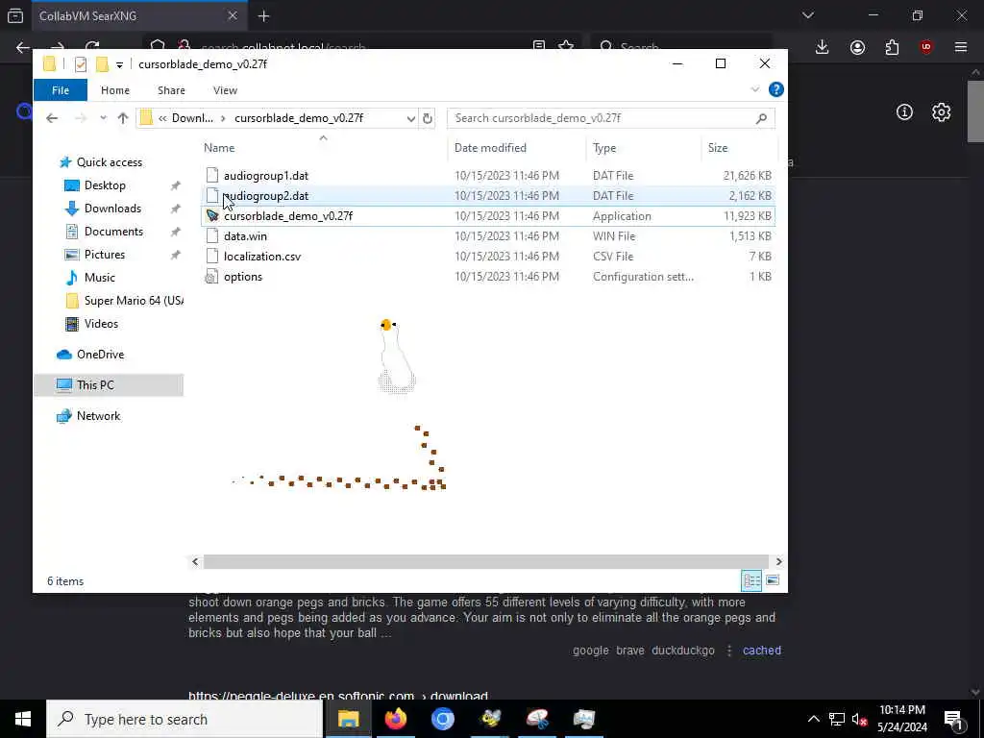This screenshot has height=738, width=984.
Task: Open the audiogroup1.dat file icon
Action: click(x=212, y=176)
